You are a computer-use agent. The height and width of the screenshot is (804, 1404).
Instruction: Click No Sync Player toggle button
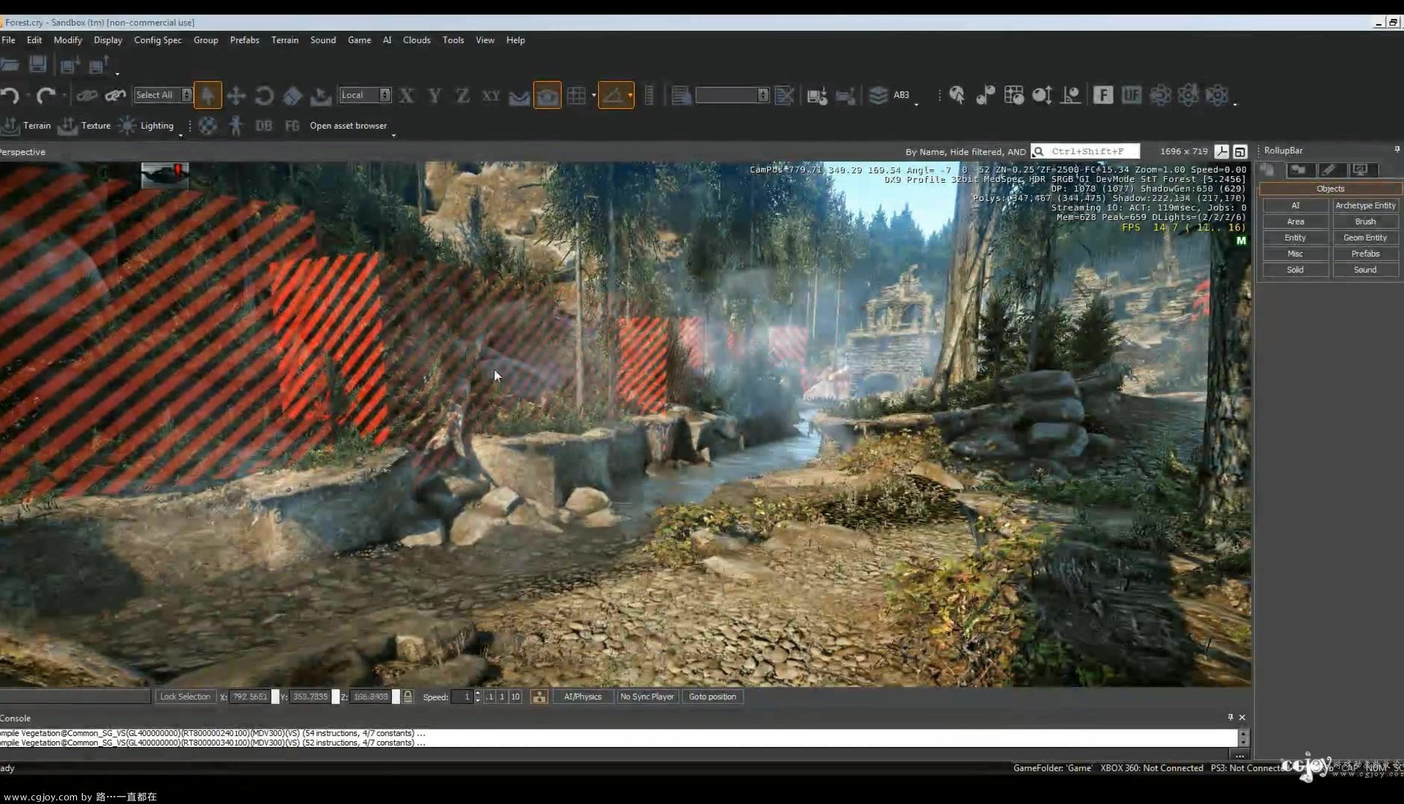click(646, 696)
